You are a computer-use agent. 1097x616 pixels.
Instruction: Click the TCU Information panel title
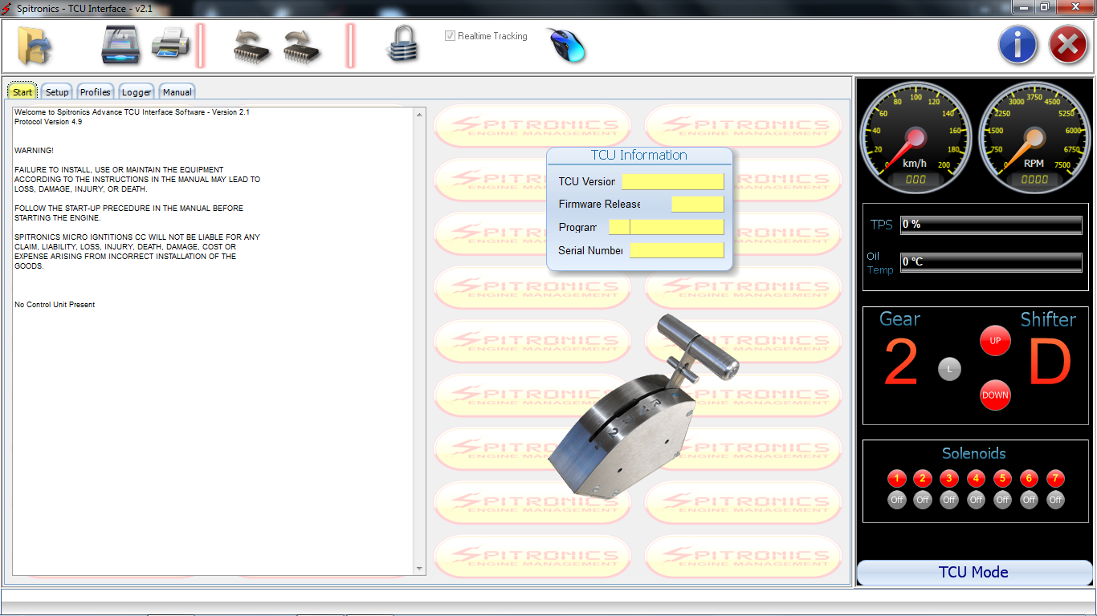click(x=639, y=155)
